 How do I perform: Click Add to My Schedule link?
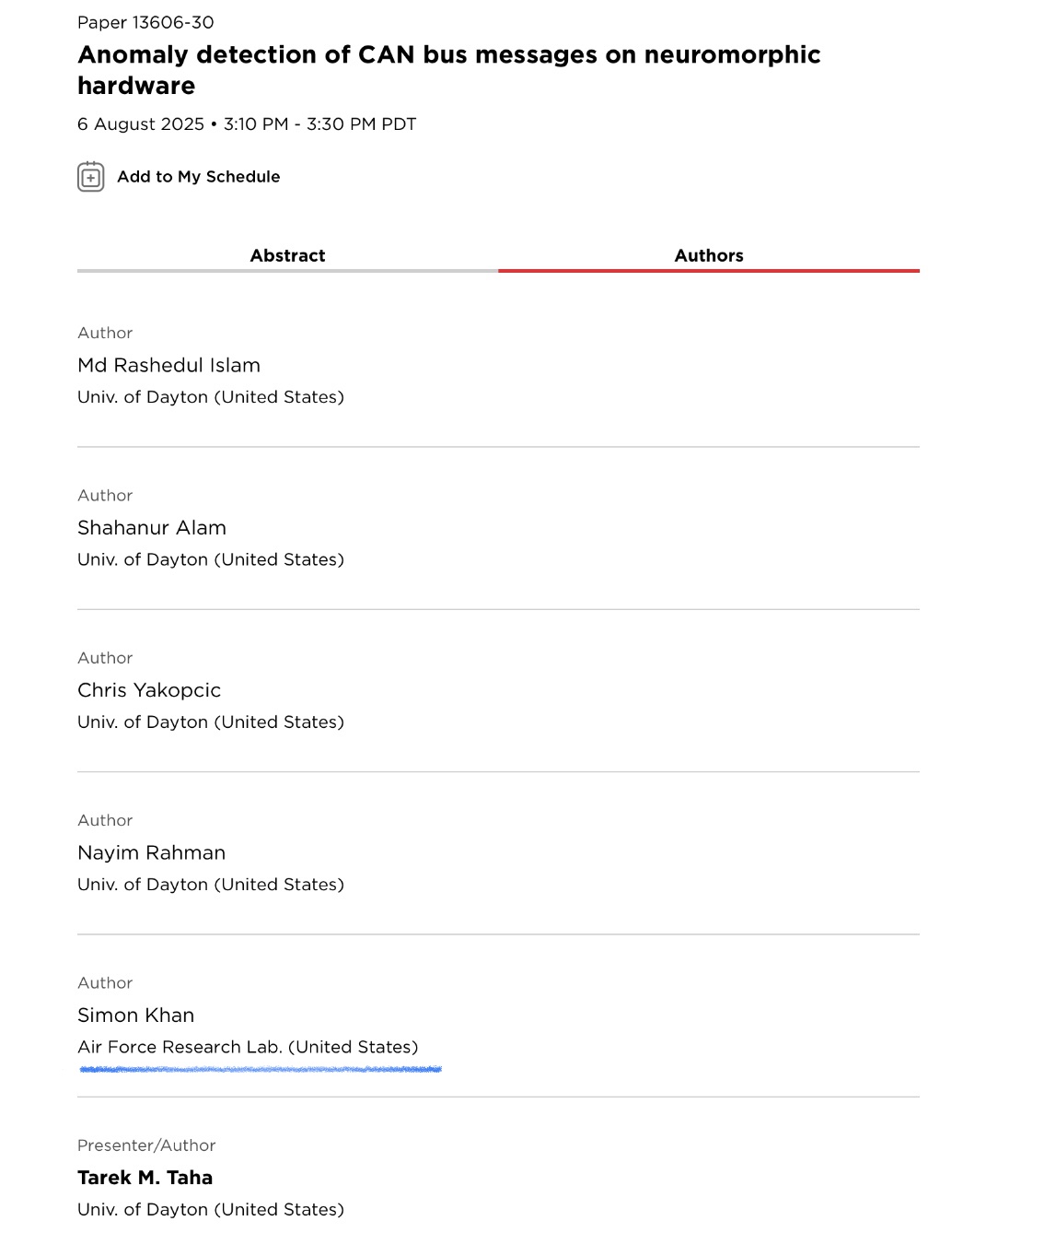point(198,177)
